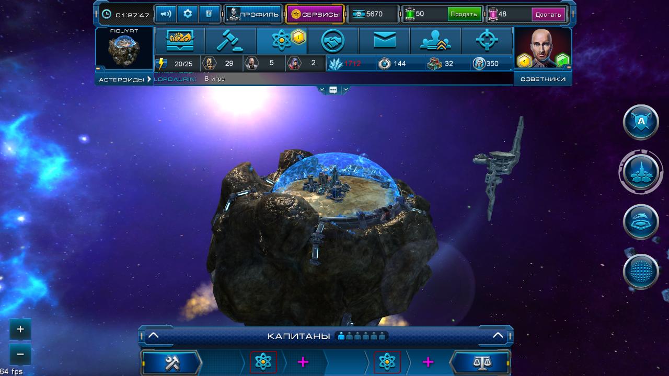Click the green hexagon badge on advisor
The width and height of the screenshot is (669, 376).
pos(562,61)
